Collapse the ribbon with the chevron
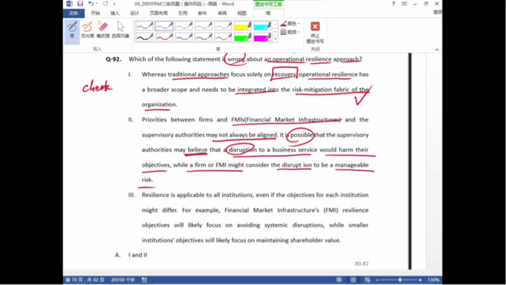The width and height of the screenshot is (506, 285). 437,49
